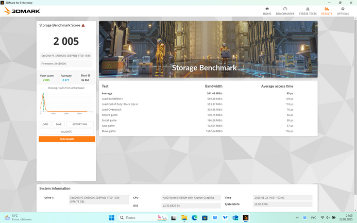
Task: Click the VALIDATE button
Action: [x=66, y=132]
